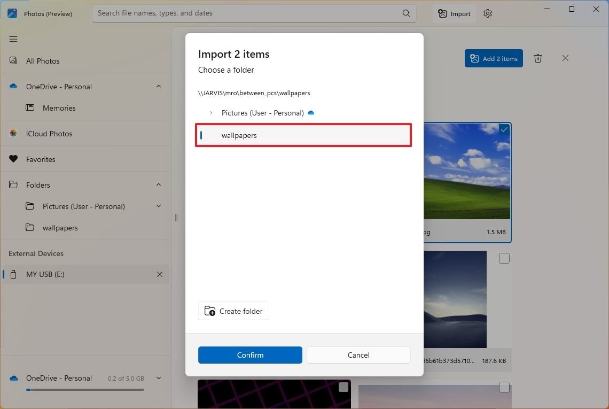Open the Import tool in the toolbar
This screenshot has height=409, width=609.
point(454,13)
